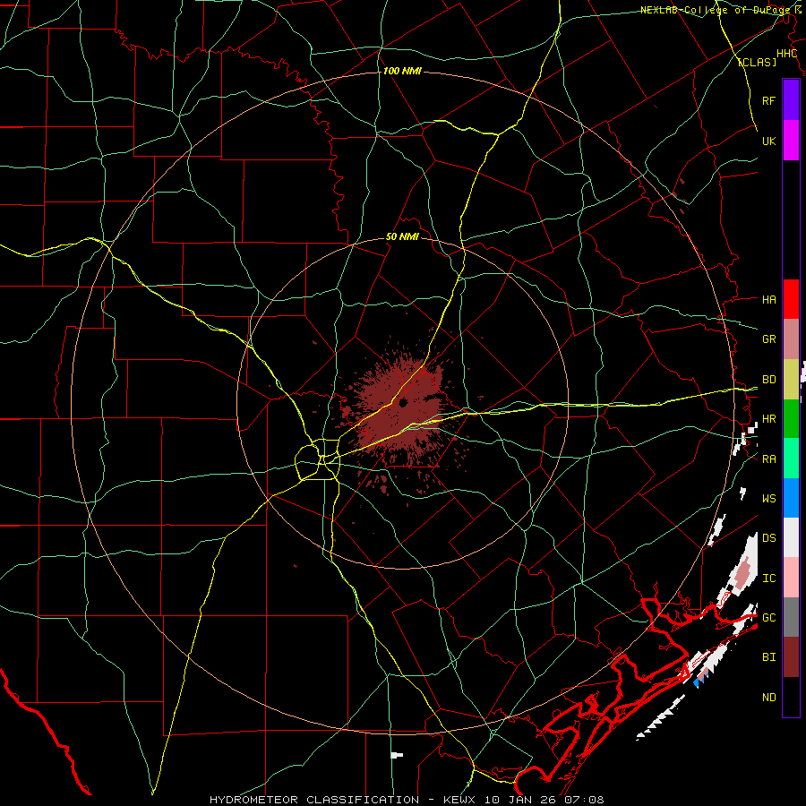
Task: Select the gray GC legend swatch
Action: (791, 617)
